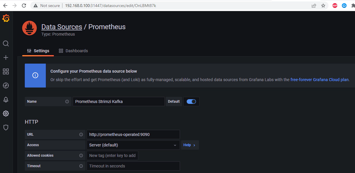Bookmark this page with the star icon
This screenshot has width=355, height=173.
click(323, 6)
